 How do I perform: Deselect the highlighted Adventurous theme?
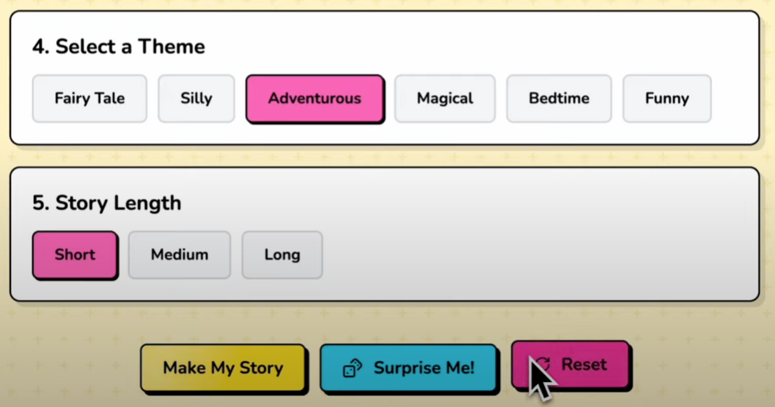[315, 99]
